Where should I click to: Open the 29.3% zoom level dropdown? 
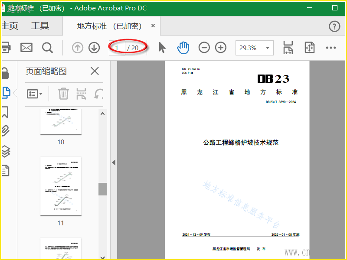[x=255, y=48]
